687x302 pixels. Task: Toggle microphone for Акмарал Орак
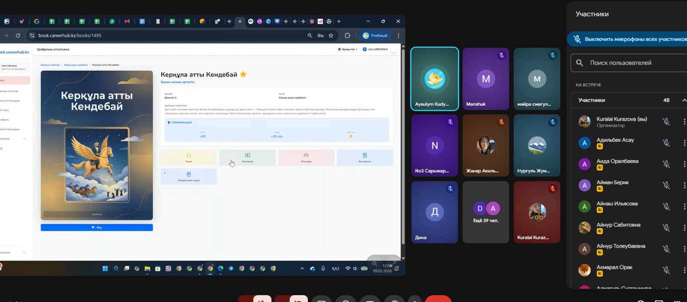[666, 270]
